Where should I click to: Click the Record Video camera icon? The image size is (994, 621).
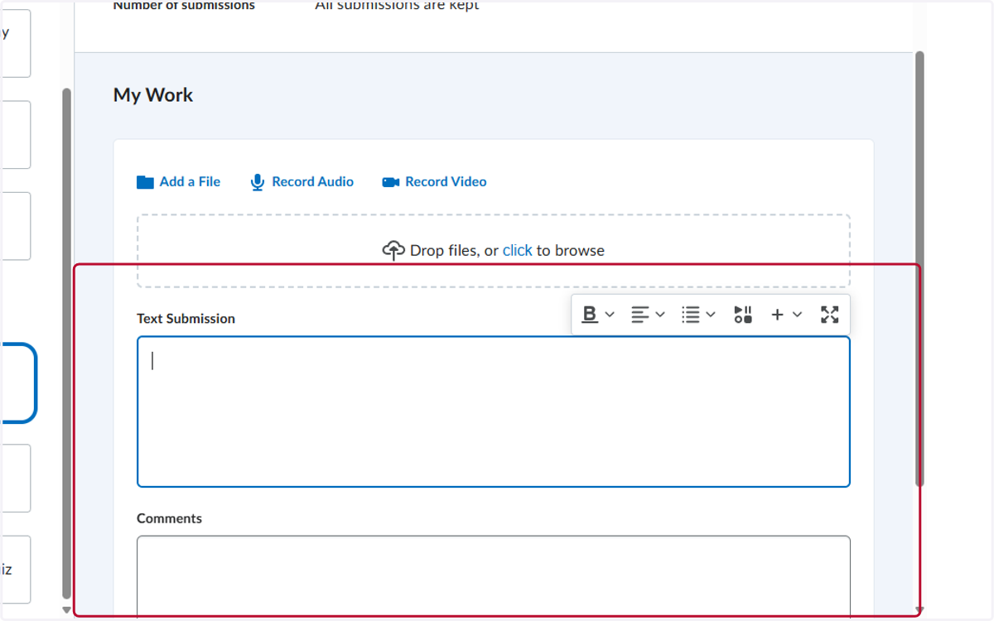[x=391, y=182]
